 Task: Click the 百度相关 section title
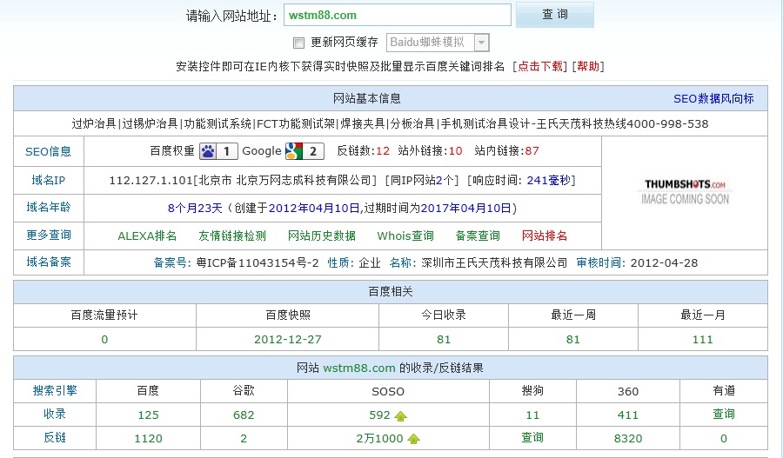tap(391, 292)
